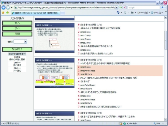Click the 前へ previous slide button

17,23
